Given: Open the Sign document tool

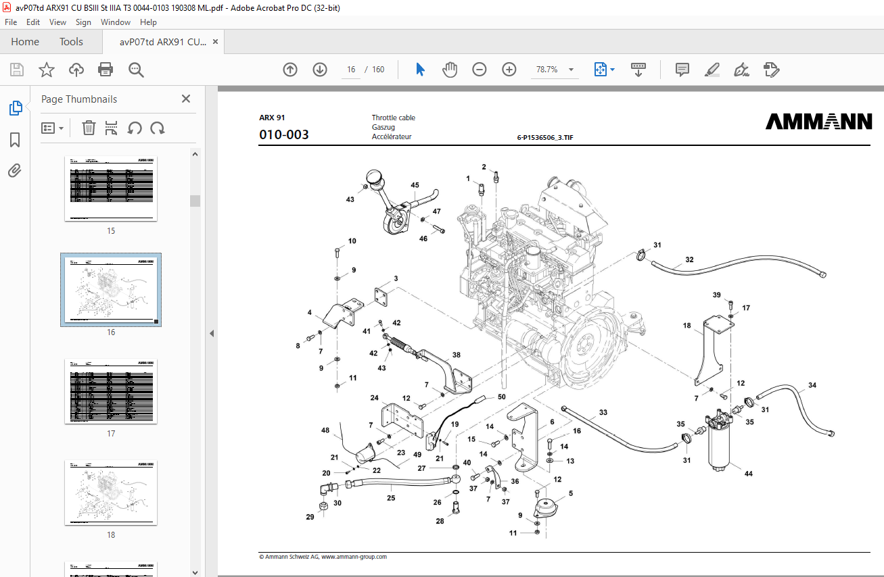Looking at the screenshot, I should (742, 70).
